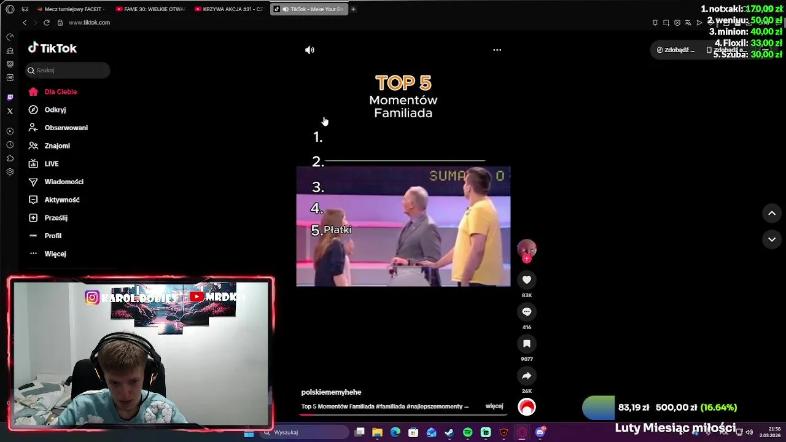This screenshot has height=442, width=786.
Task: Open File Explorer from taskbar
Action: click(377, 433)
